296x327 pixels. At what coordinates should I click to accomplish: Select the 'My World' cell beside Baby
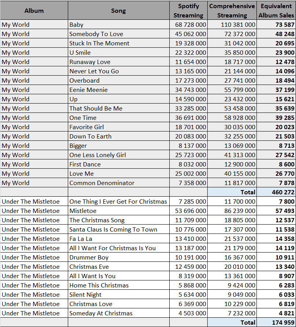click(34, 24)
